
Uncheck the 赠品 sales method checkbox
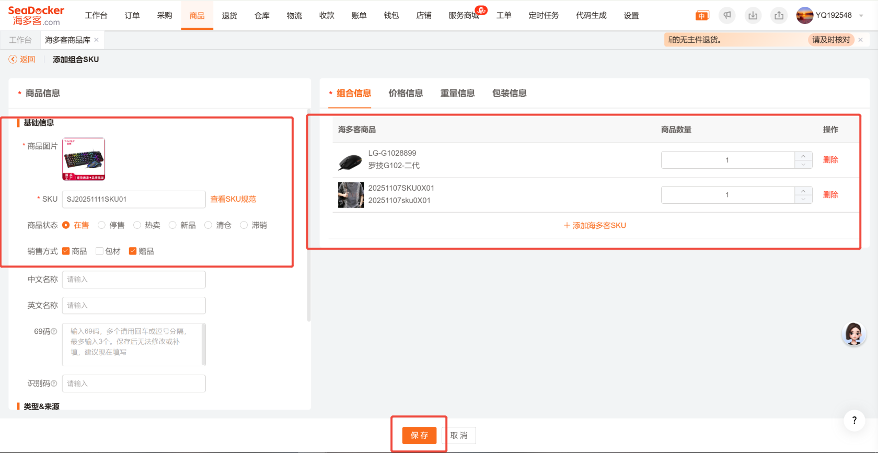(x=133, y=251)
